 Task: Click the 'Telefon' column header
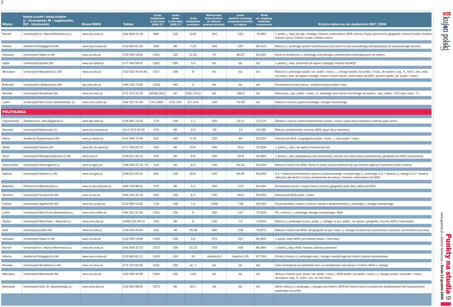(128, 24)
